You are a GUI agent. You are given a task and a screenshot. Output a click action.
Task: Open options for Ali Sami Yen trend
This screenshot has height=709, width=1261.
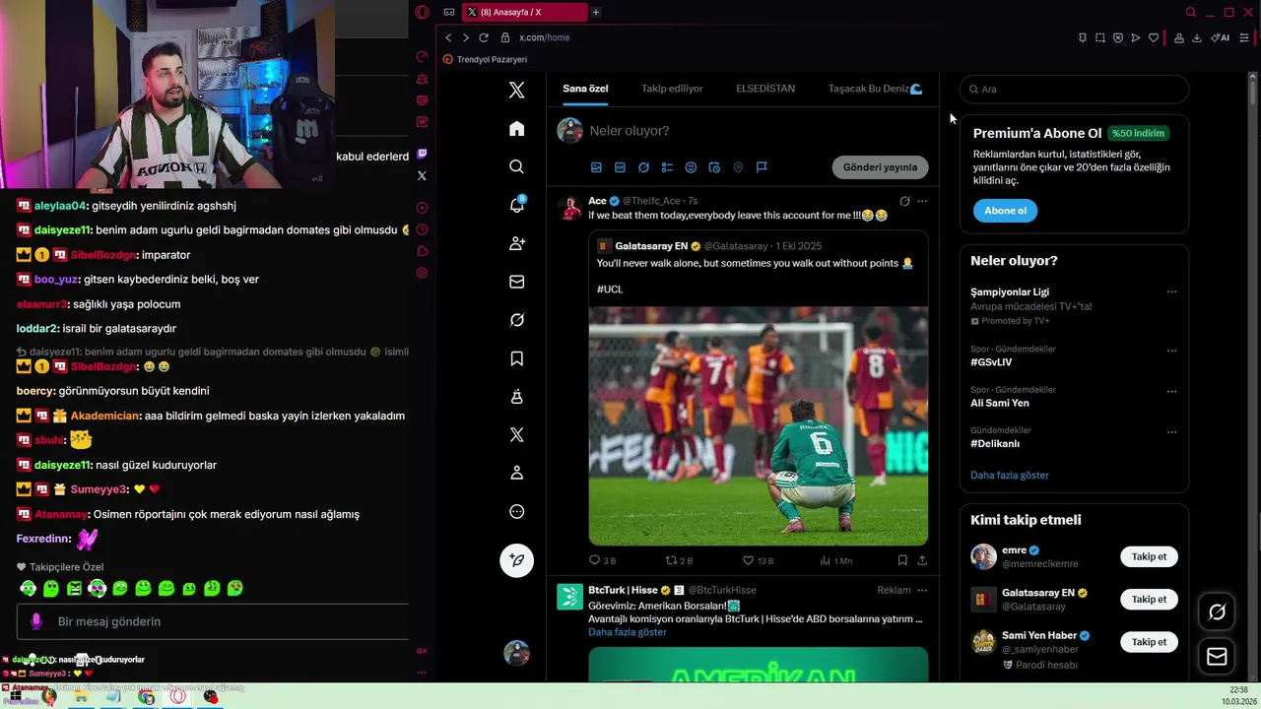[x=1171, y=391]
